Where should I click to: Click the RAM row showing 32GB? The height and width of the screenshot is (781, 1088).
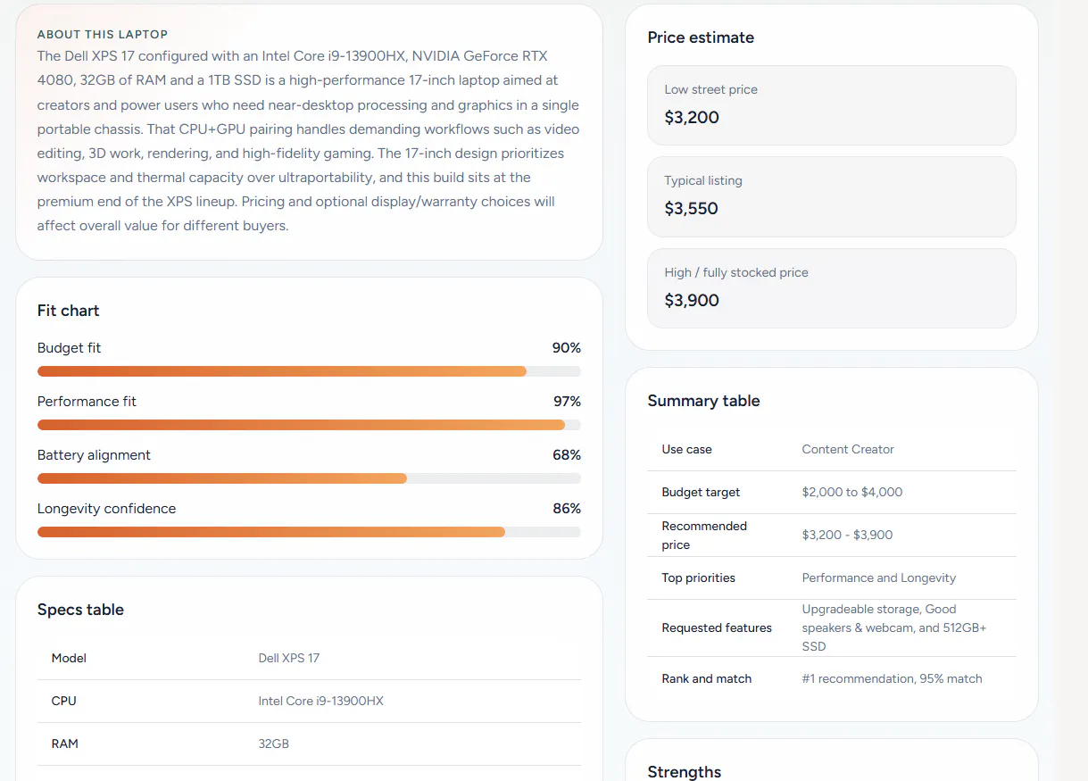coord(309,744)
